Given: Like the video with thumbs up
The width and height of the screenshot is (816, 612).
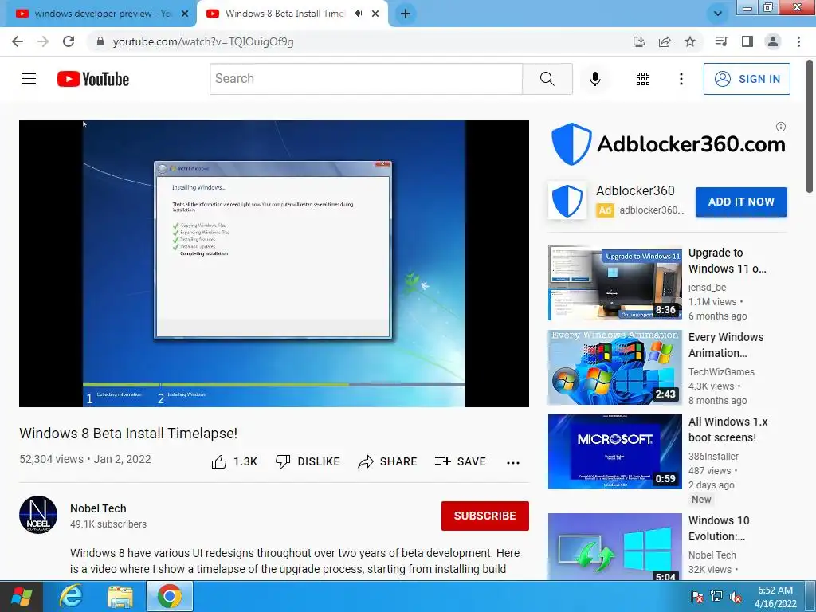Looking at the screenshot, I should [234, 461].
